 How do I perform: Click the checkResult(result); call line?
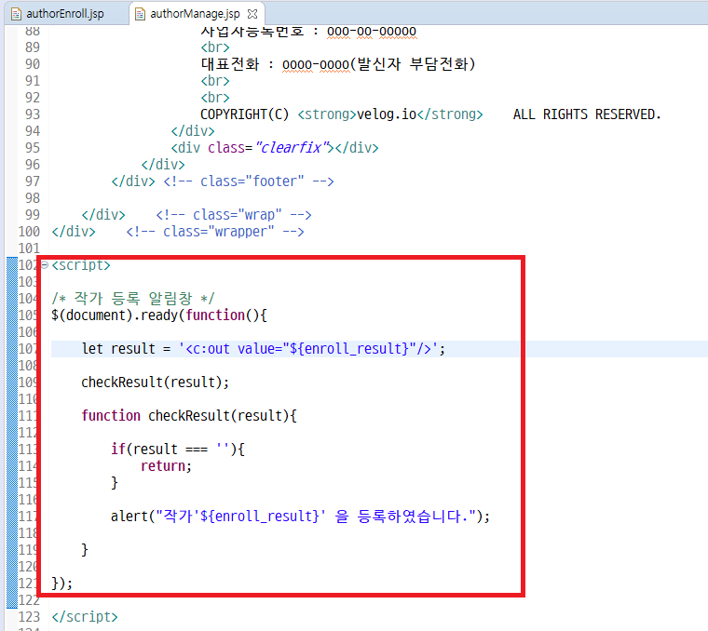(155, 383)
